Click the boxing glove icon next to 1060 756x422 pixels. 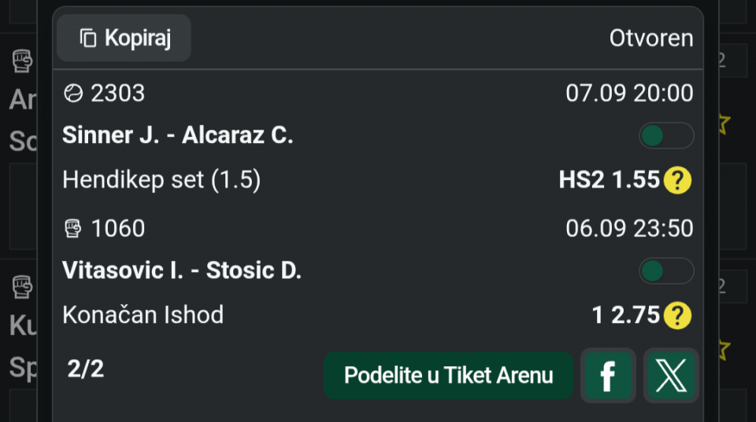(x=72, y=229)
